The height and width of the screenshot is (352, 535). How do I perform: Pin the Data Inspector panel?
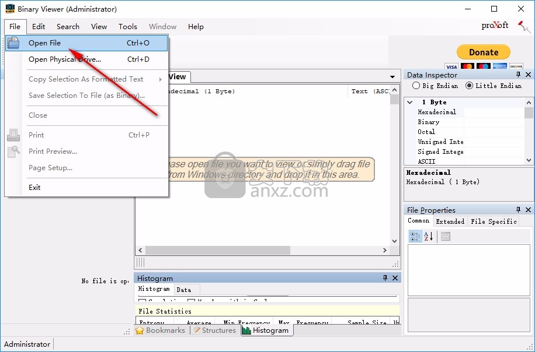pyautogui.click(x=518, y=75)
